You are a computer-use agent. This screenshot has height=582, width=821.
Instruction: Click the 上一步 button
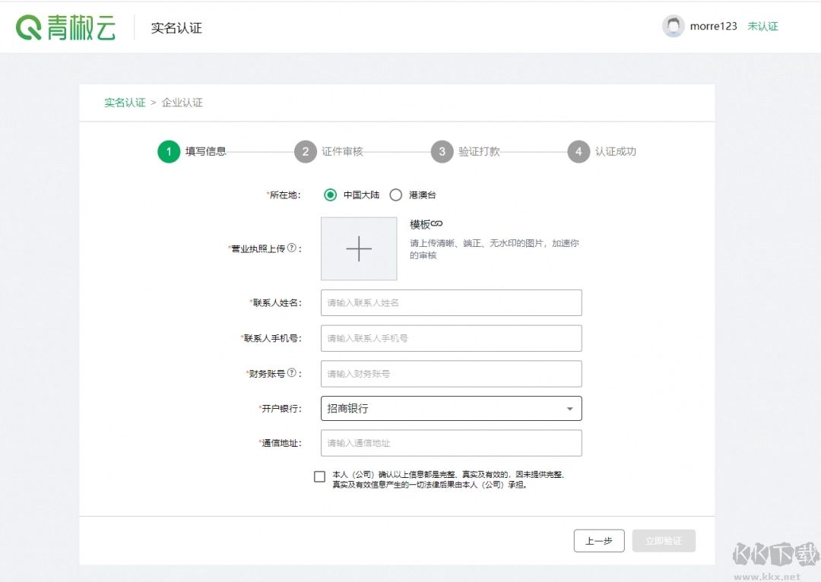tap(599, 540)
